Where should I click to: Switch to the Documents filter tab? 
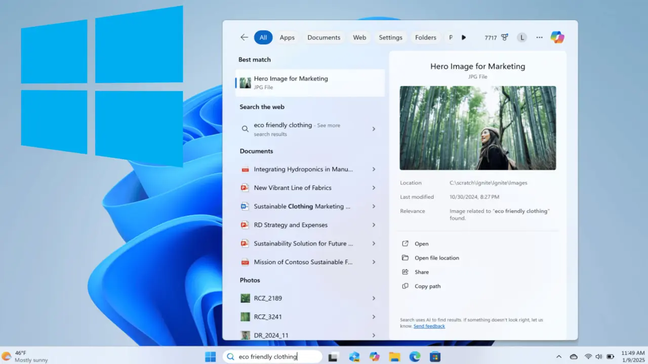[323, 37]
